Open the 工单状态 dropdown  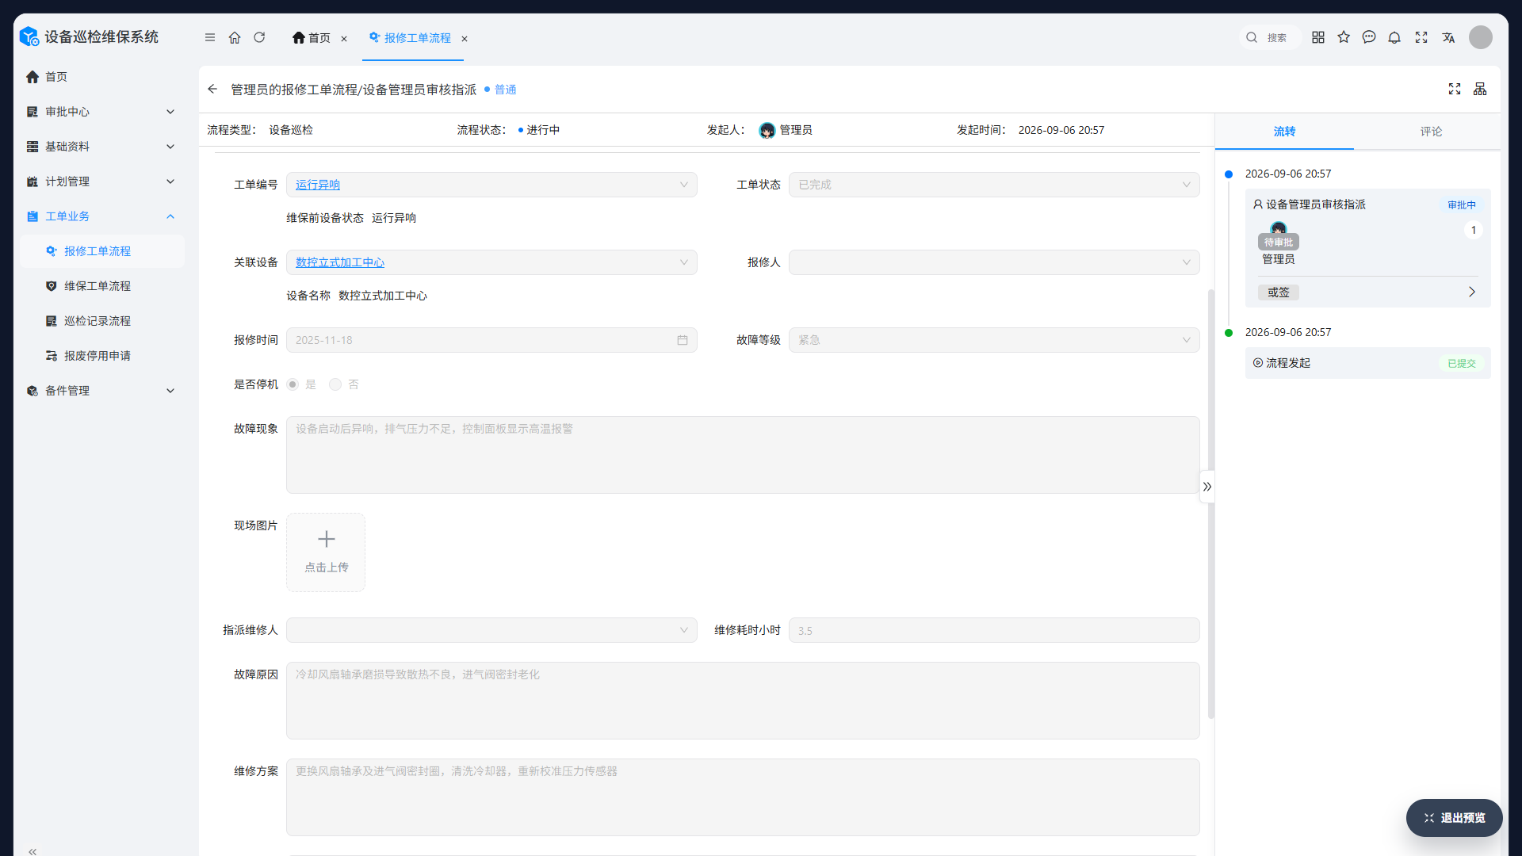(x=994, y=185)
